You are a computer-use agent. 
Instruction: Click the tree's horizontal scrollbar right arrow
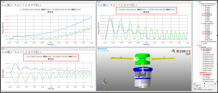point(215,84)
